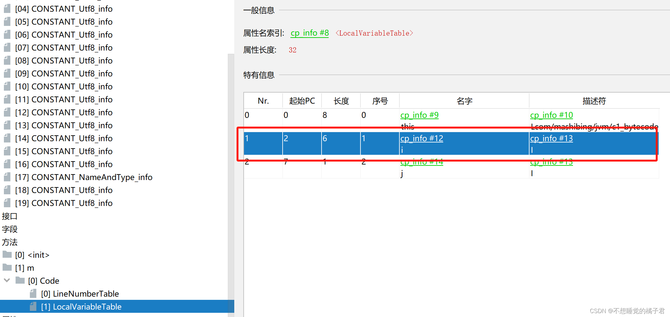Select [10] CONSTANT_Utf8_info entry

coord(64,86)
